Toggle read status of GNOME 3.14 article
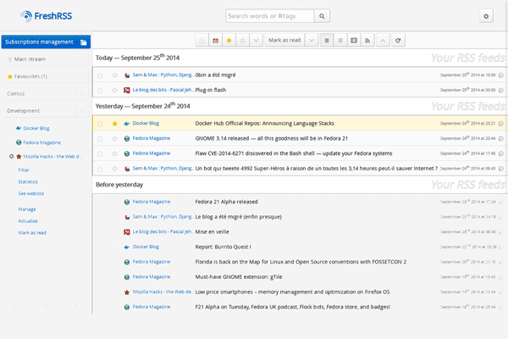Viewport: 508px width, 339px height. pos(100,137)
